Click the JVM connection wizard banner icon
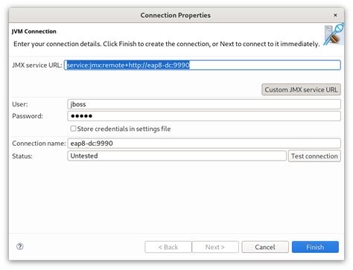353x270 pixels. coord(334,34)
